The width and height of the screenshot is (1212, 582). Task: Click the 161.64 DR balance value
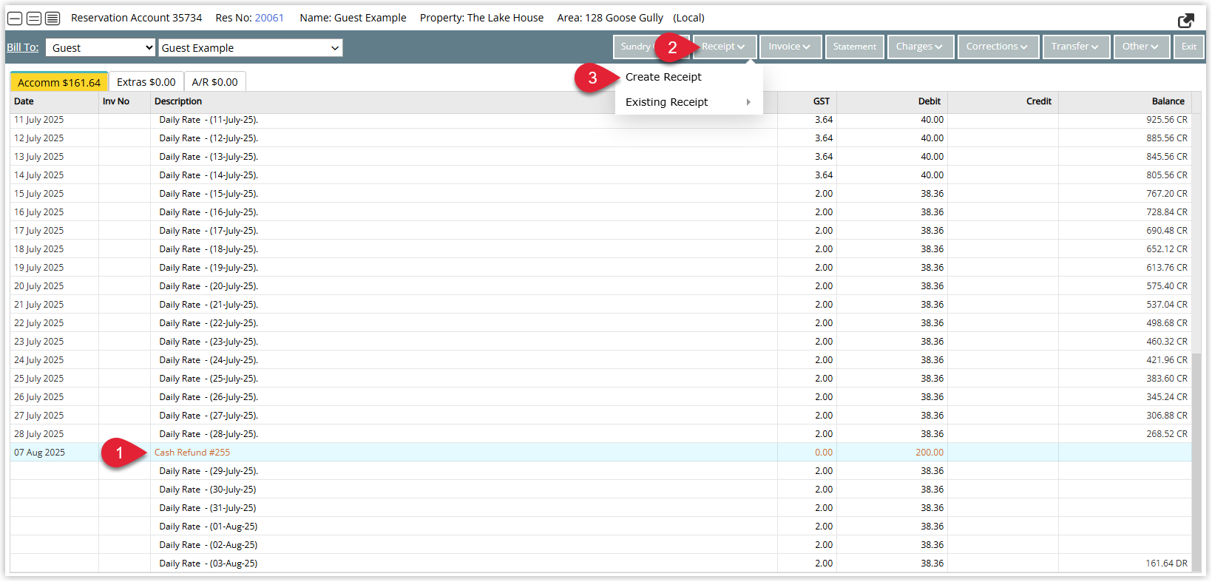[1167, 564]
